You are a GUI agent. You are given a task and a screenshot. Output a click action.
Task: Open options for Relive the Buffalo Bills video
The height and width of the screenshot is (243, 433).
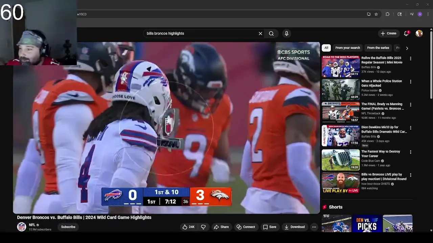click(411, 58)
